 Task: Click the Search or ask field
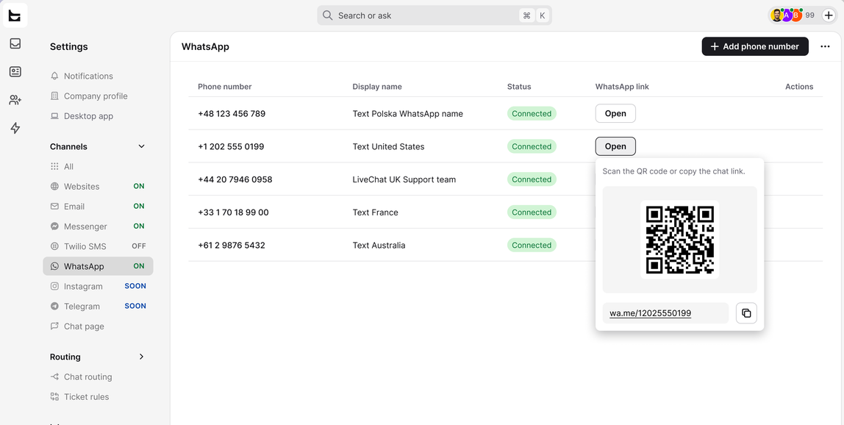(x=434, y=15)
